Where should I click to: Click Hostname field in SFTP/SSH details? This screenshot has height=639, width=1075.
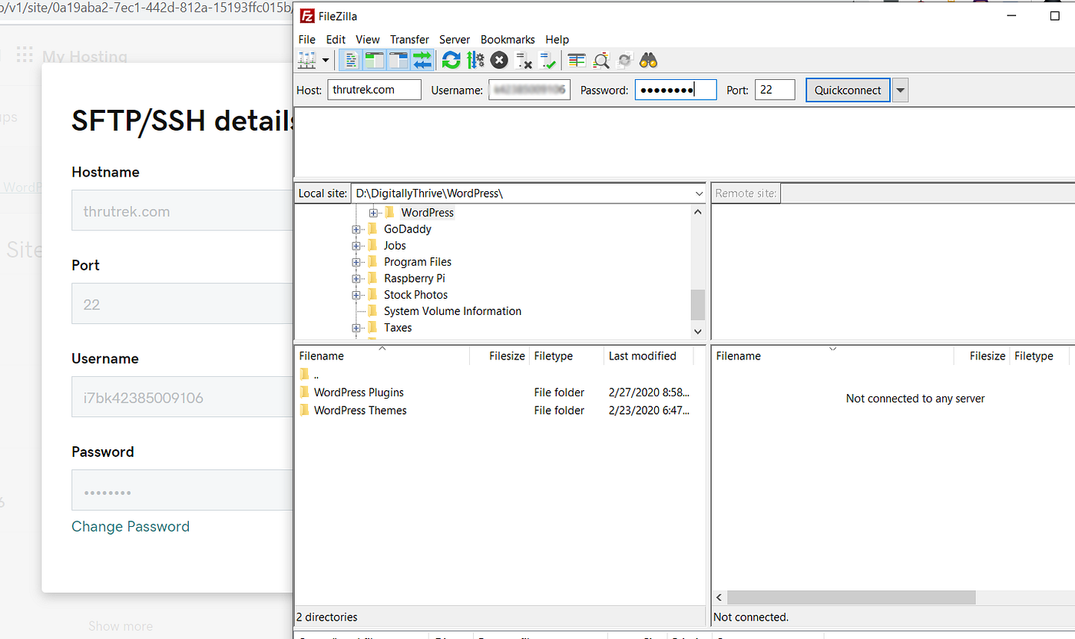click(x=182, y=211)
